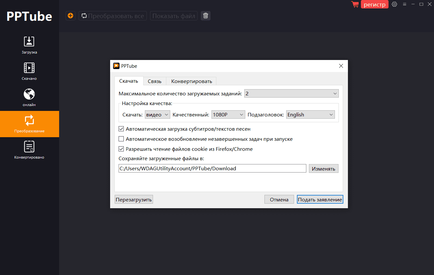The height and width of the screenshot is (275, 434).
Task: Enable auto-resume unfinished tasks at startup
Action: [121, 139]
